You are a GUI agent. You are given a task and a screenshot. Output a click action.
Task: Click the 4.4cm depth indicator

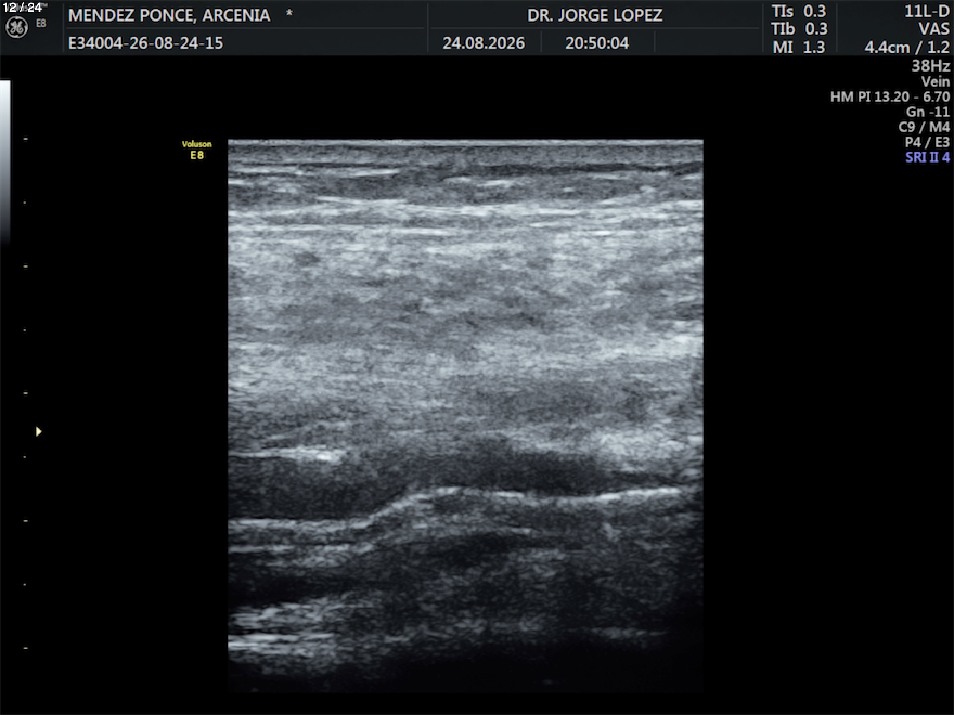coord(887,47)
